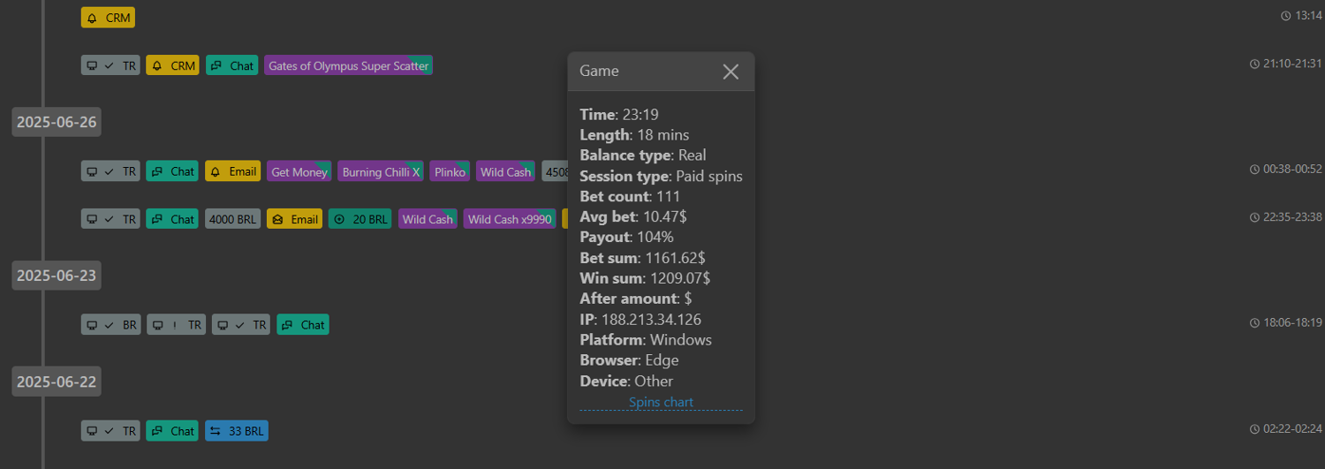Click the 2025-06-22 date marker
Screen dimensions: 1325x469
pyautogui.click(x=57, y=382)
